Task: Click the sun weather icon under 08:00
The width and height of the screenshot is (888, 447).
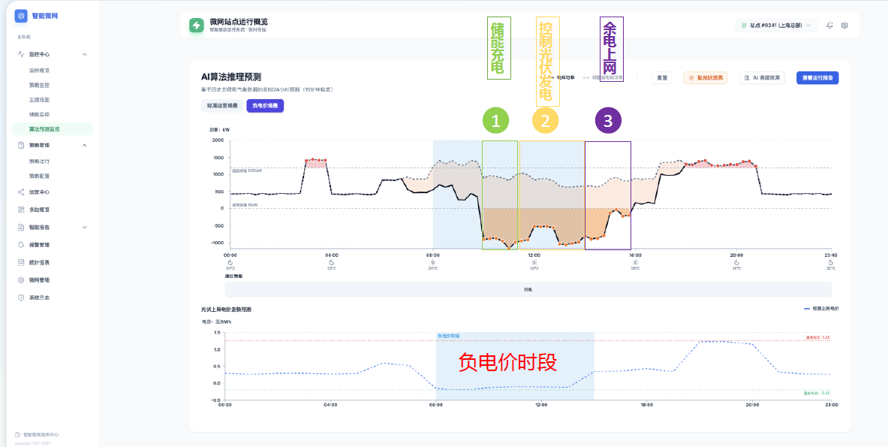Action: click(432, 262)
